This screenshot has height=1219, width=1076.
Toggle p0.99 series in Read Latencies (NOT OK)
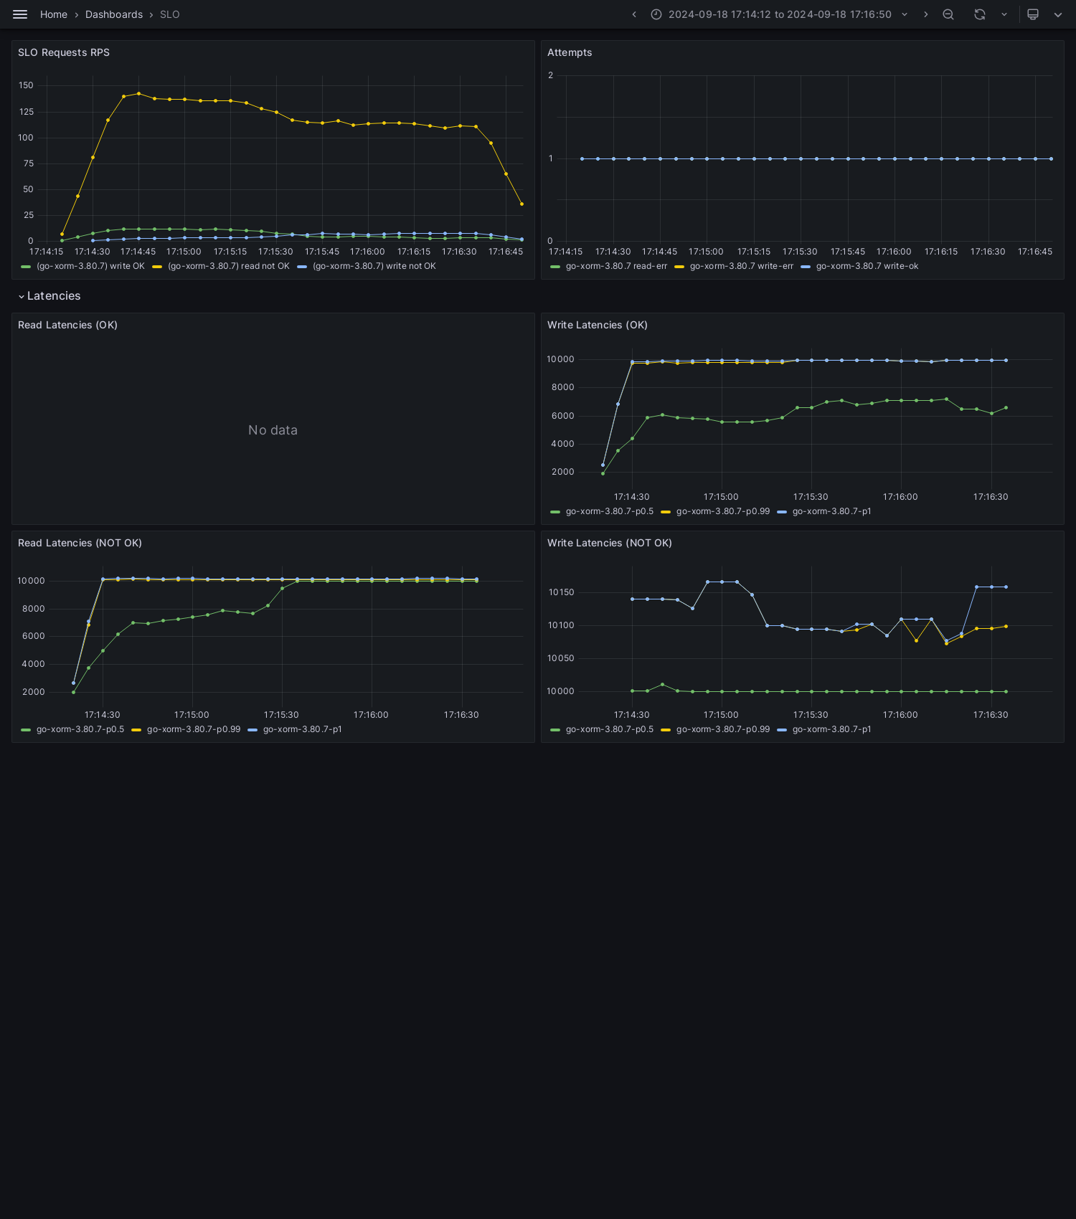tap(194, 729)
